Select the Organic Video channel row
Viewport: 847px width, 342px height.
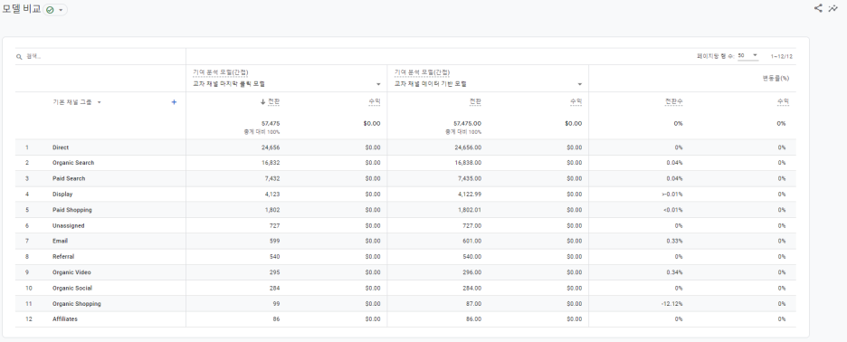(x=405, y=272)
